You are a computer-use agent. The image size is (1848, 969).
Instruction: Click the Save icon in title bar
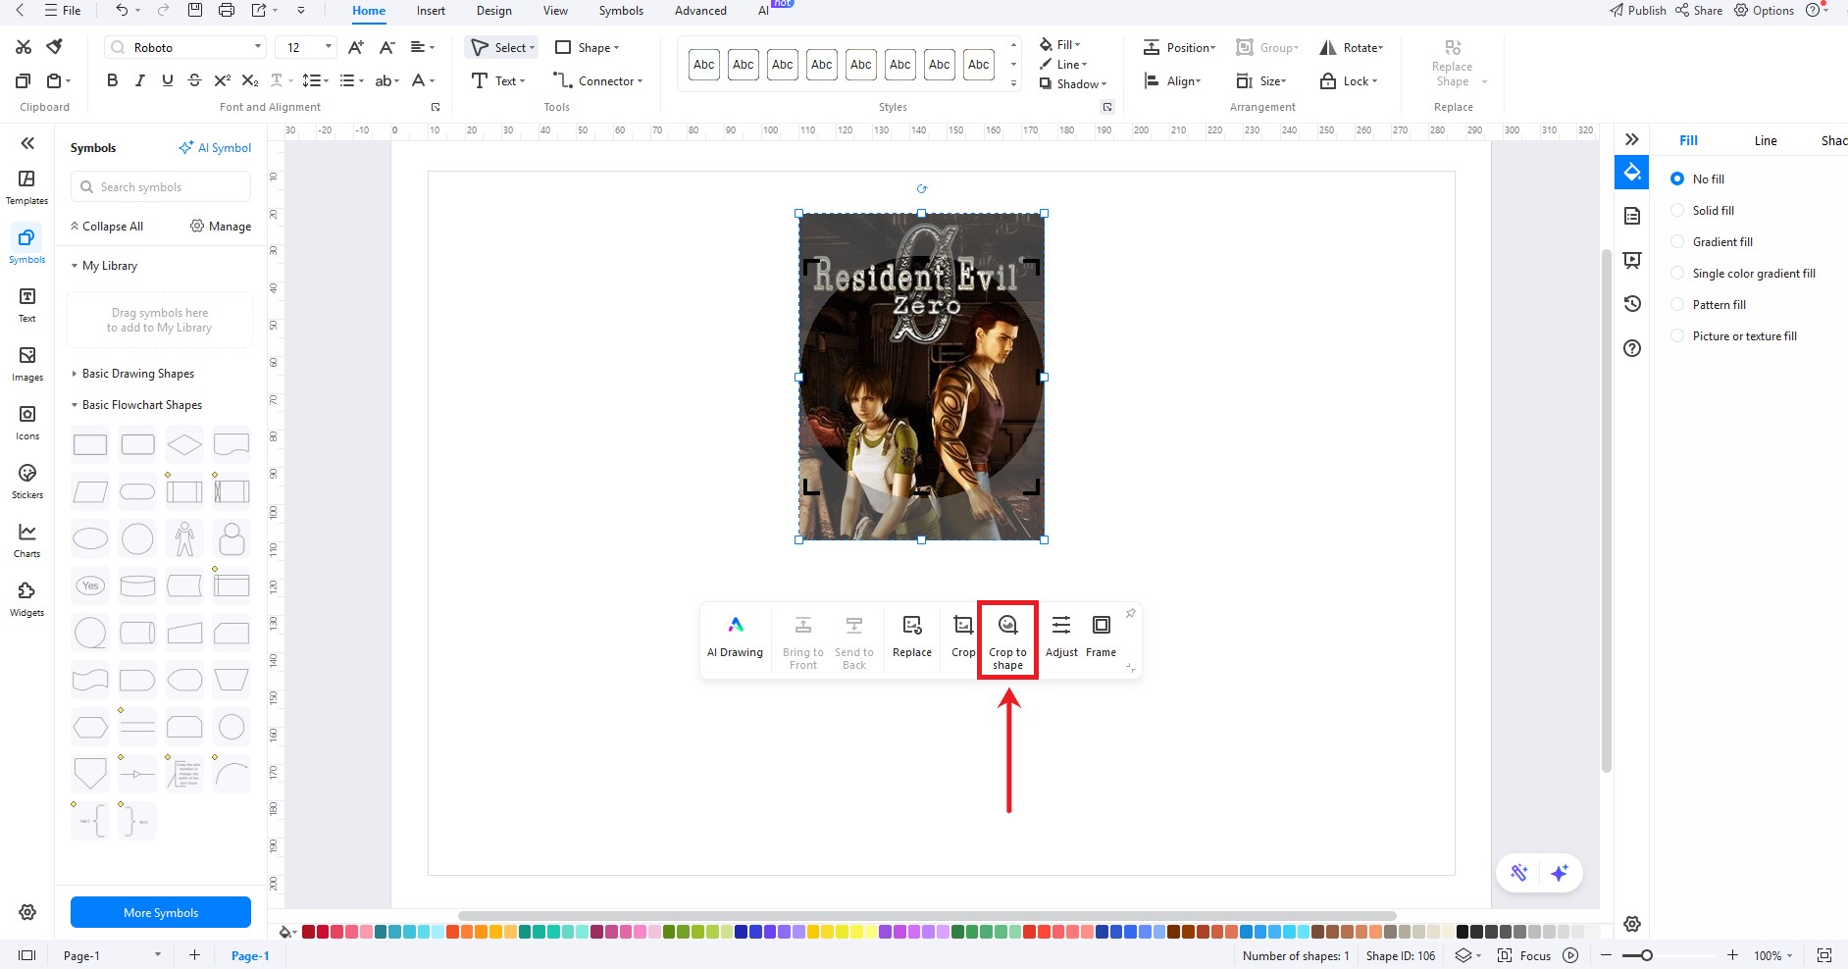click(195, 10)
